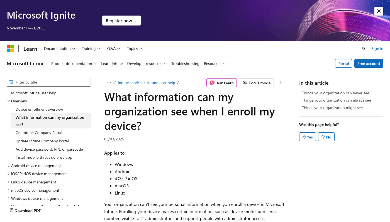390x222 pixels.
Task: Rate page helpful with Yes thumbs-up
Action: 307,137
